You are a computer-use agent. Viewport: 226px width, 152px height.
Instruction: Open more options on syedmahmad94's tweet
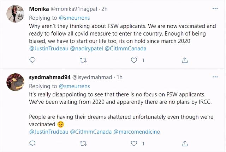coord(215,77)
